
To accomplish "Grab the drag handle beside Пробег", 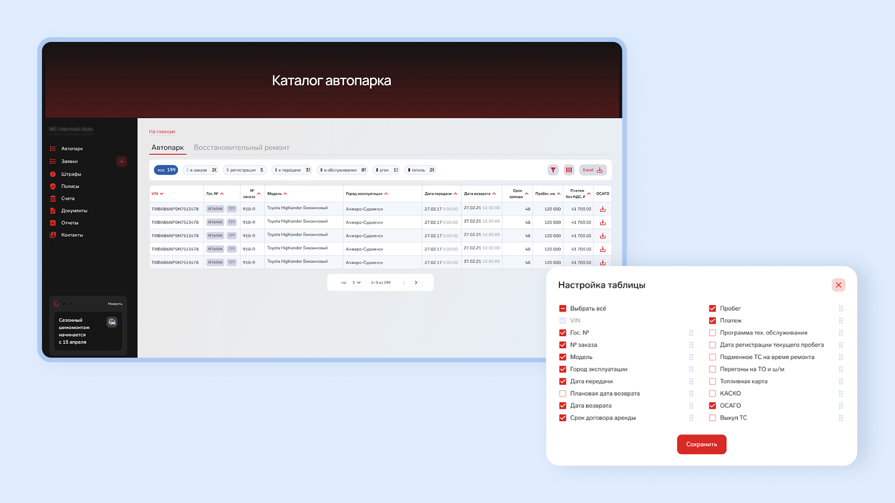I will tap(841, 308).
